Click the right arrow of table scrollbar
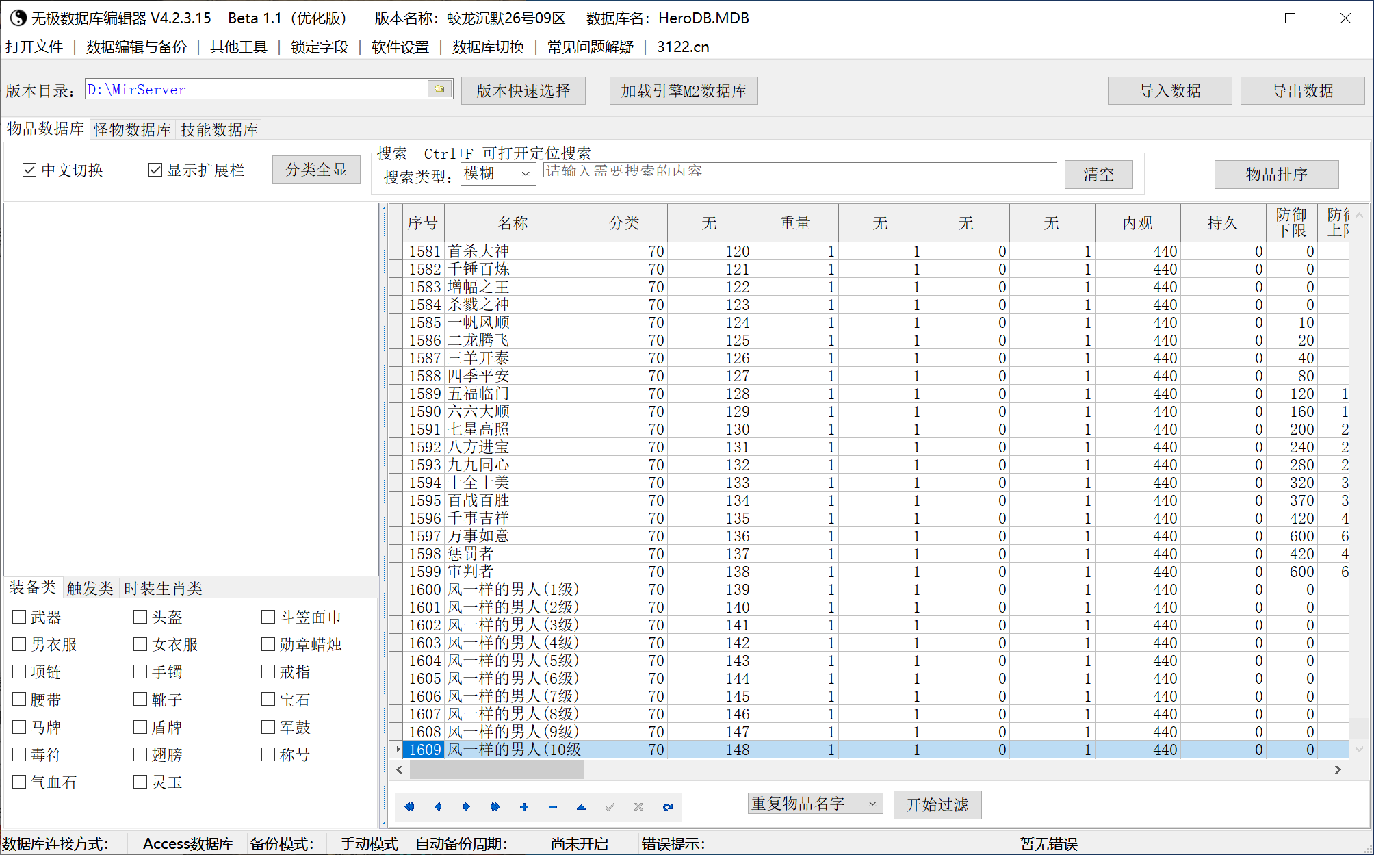1374x855 pixels. (1338, 769)
